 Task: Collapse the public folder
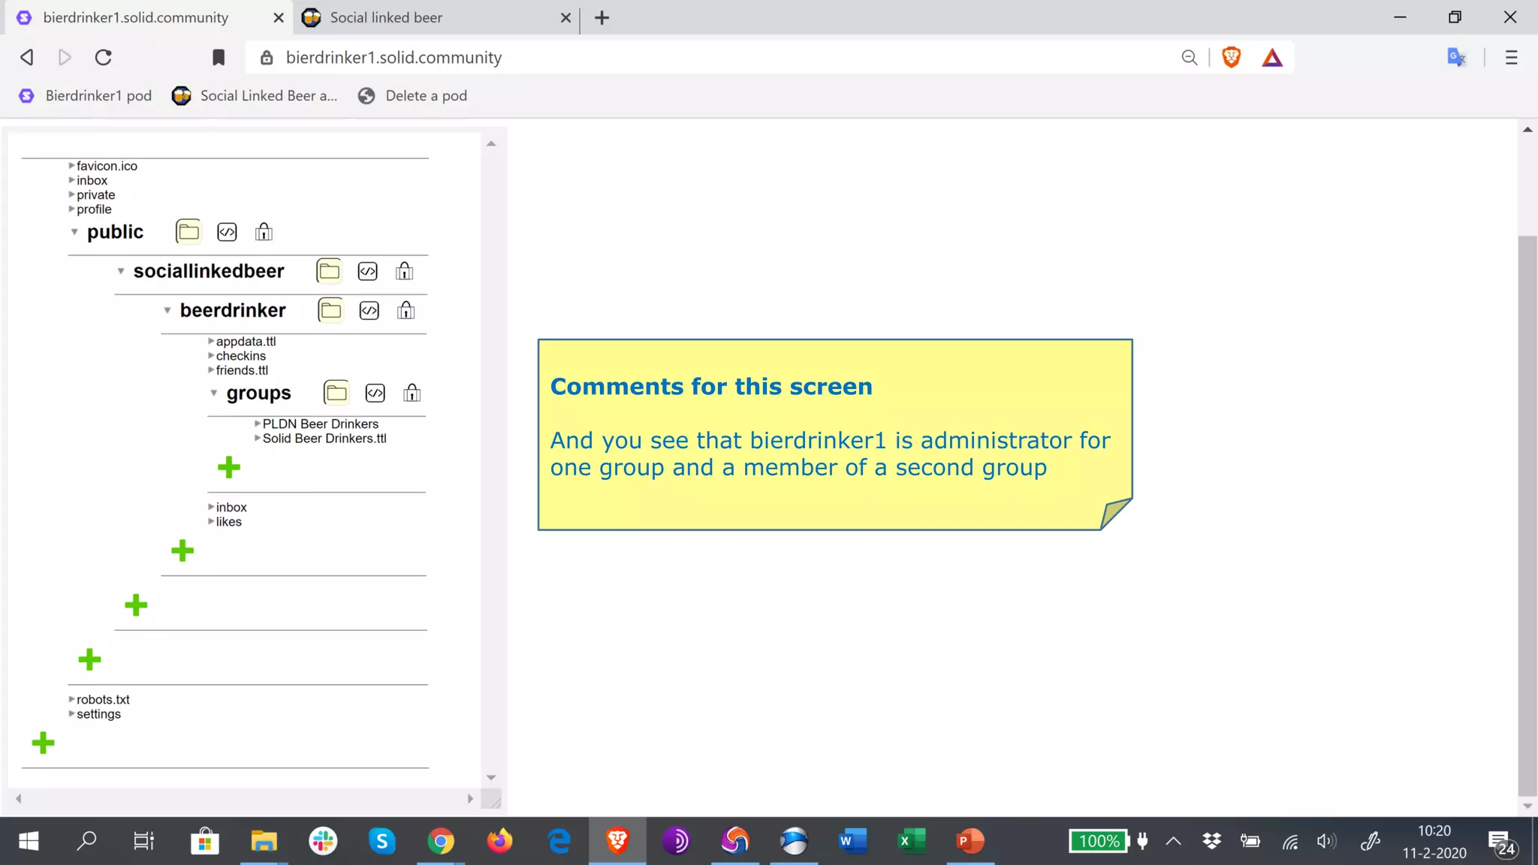74,232
